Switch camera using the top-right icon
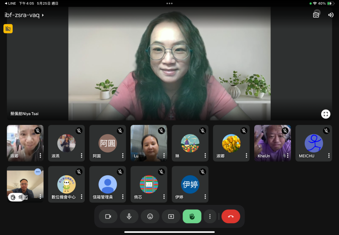The image size is (339, 235). pos(316,14)
